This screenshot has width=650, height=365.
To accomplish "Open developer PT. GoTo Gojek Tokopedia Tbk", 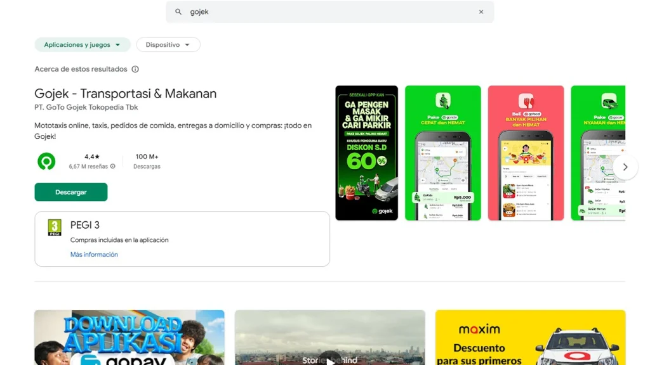I will coord(86,107).
